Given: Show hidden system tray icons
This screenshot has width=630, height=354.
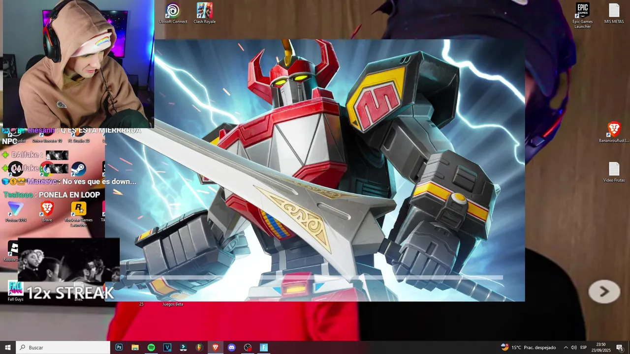Looking at the screenshot, I should click(566, 348).
